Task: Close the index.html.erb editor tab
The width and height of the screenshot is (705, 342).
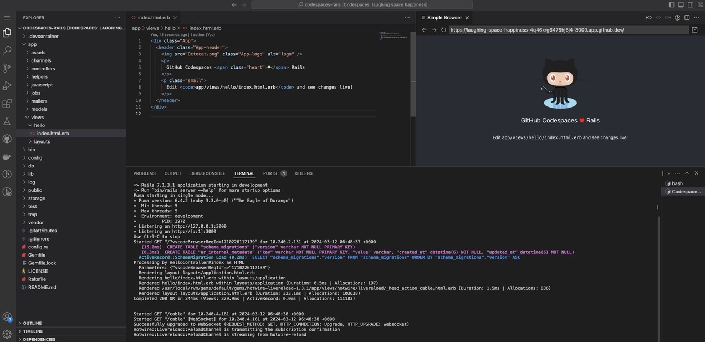Action: click(175, 18)
